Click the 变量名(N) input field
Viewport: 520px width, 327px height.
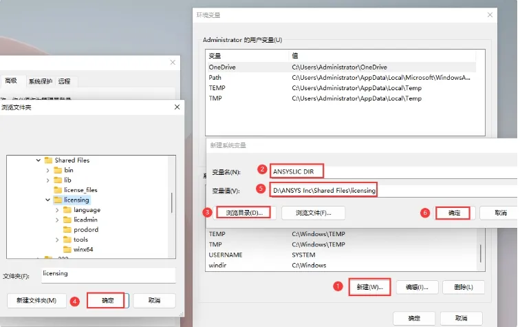(x=393, y=171)
